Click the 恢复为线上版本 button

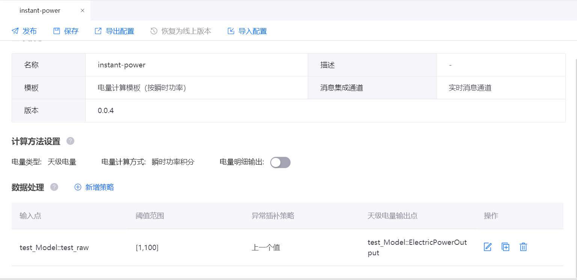click(x=181, y=31)
